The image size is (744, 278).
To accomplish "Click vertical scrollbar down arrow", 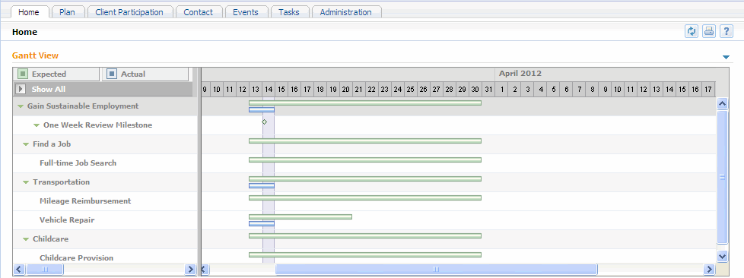I will coord(722,256).
